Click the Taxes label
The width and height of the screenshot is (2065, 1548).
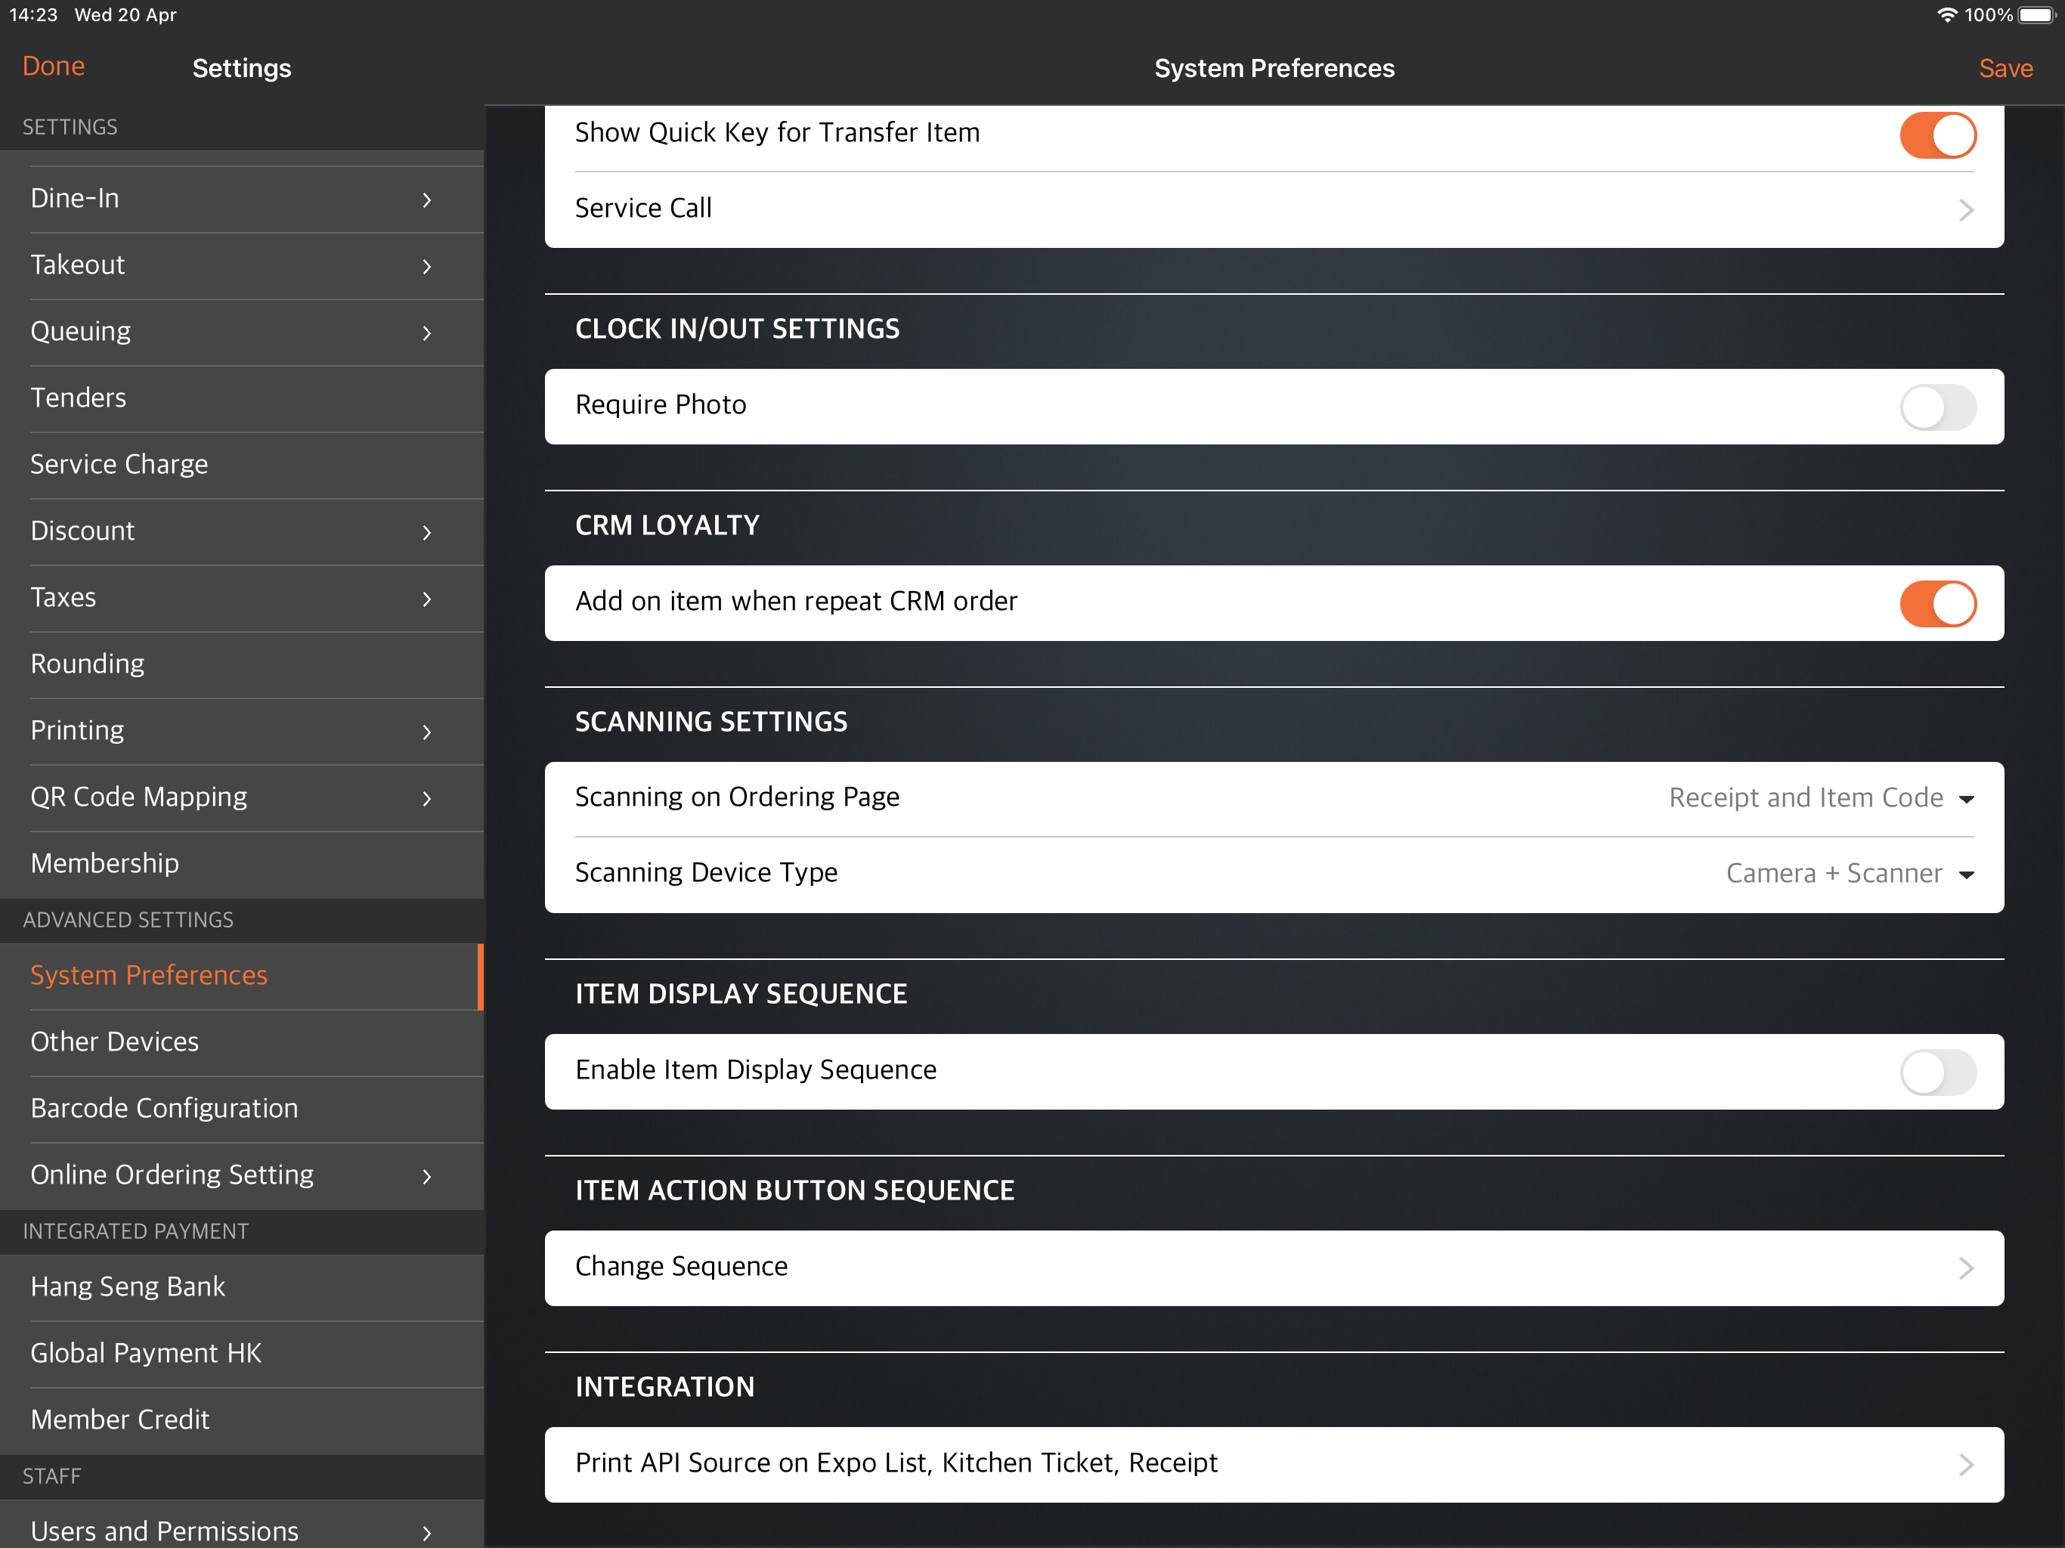point(63,596)
